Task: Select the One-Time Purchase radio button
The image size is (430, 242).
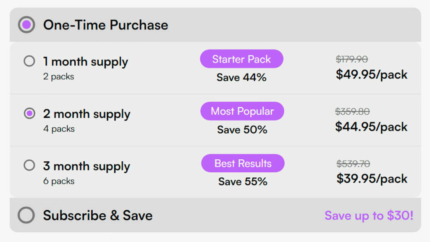Action: [x=26, y=25]
